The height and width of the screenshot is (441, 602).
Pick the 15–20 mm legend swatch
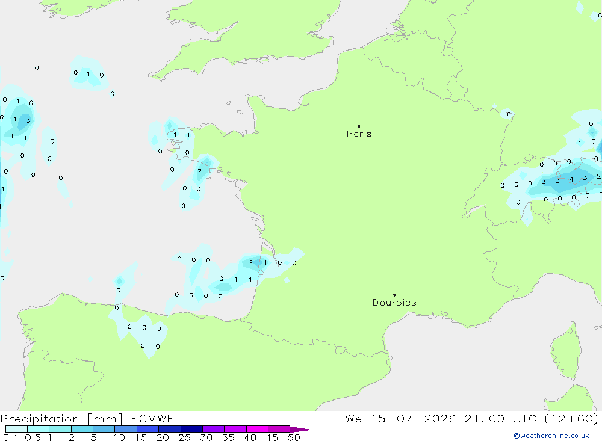coord(148,429)
